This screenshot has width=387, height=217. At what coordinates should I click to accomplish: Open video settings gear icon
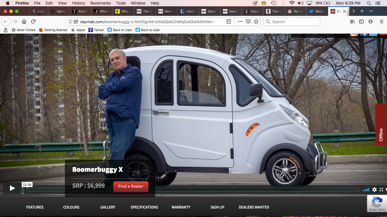click(375, 190)
